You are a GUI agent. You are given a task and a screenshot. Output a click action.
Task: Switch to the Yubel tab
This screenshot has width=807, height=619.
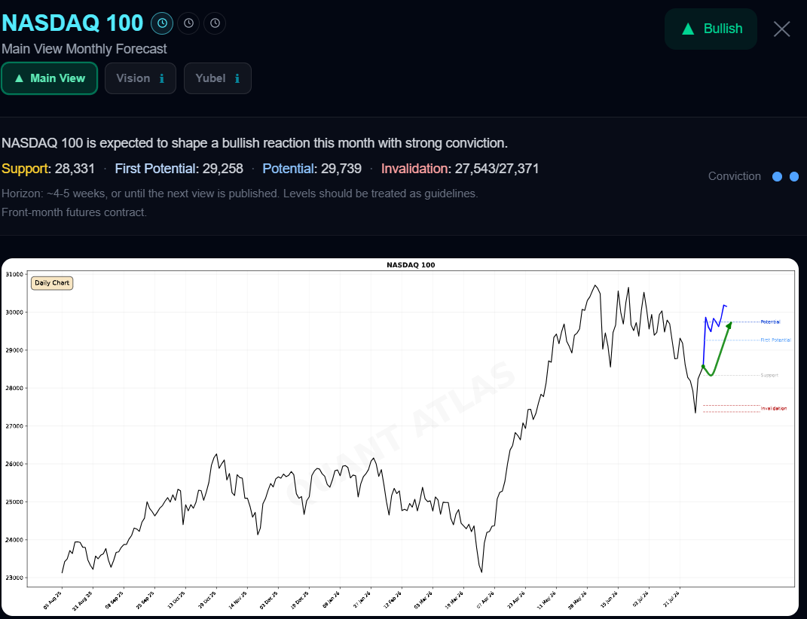point(218,78)
